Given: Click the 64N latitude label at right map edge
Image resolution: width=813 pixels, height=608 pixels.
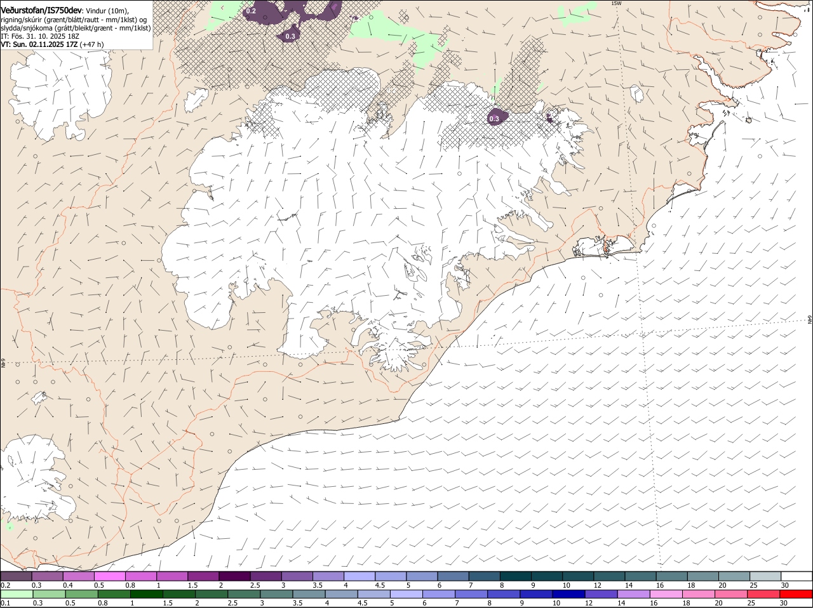Looking at the screenshot, I should click(810, 319).
